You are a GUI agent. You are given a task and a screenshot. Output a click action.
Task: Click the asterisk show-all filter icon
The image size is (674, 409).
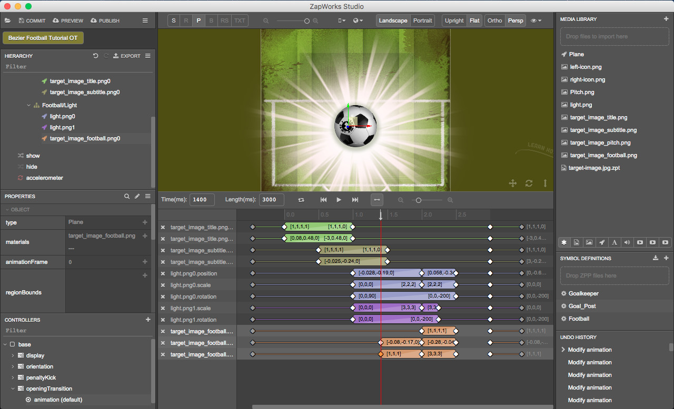(564, 242)
